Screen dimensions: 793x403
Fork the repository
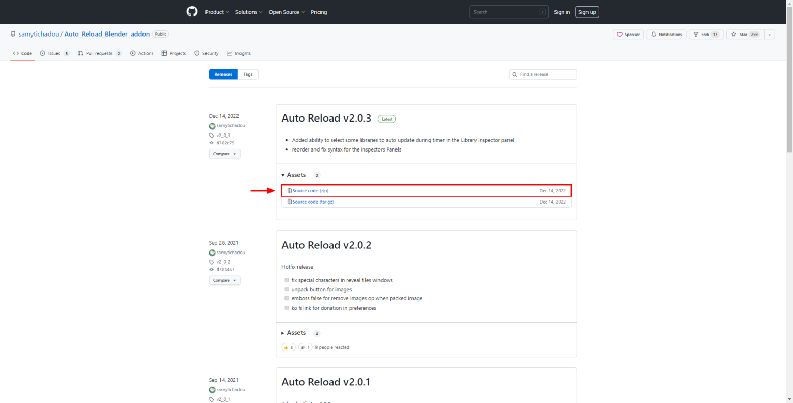705,35
